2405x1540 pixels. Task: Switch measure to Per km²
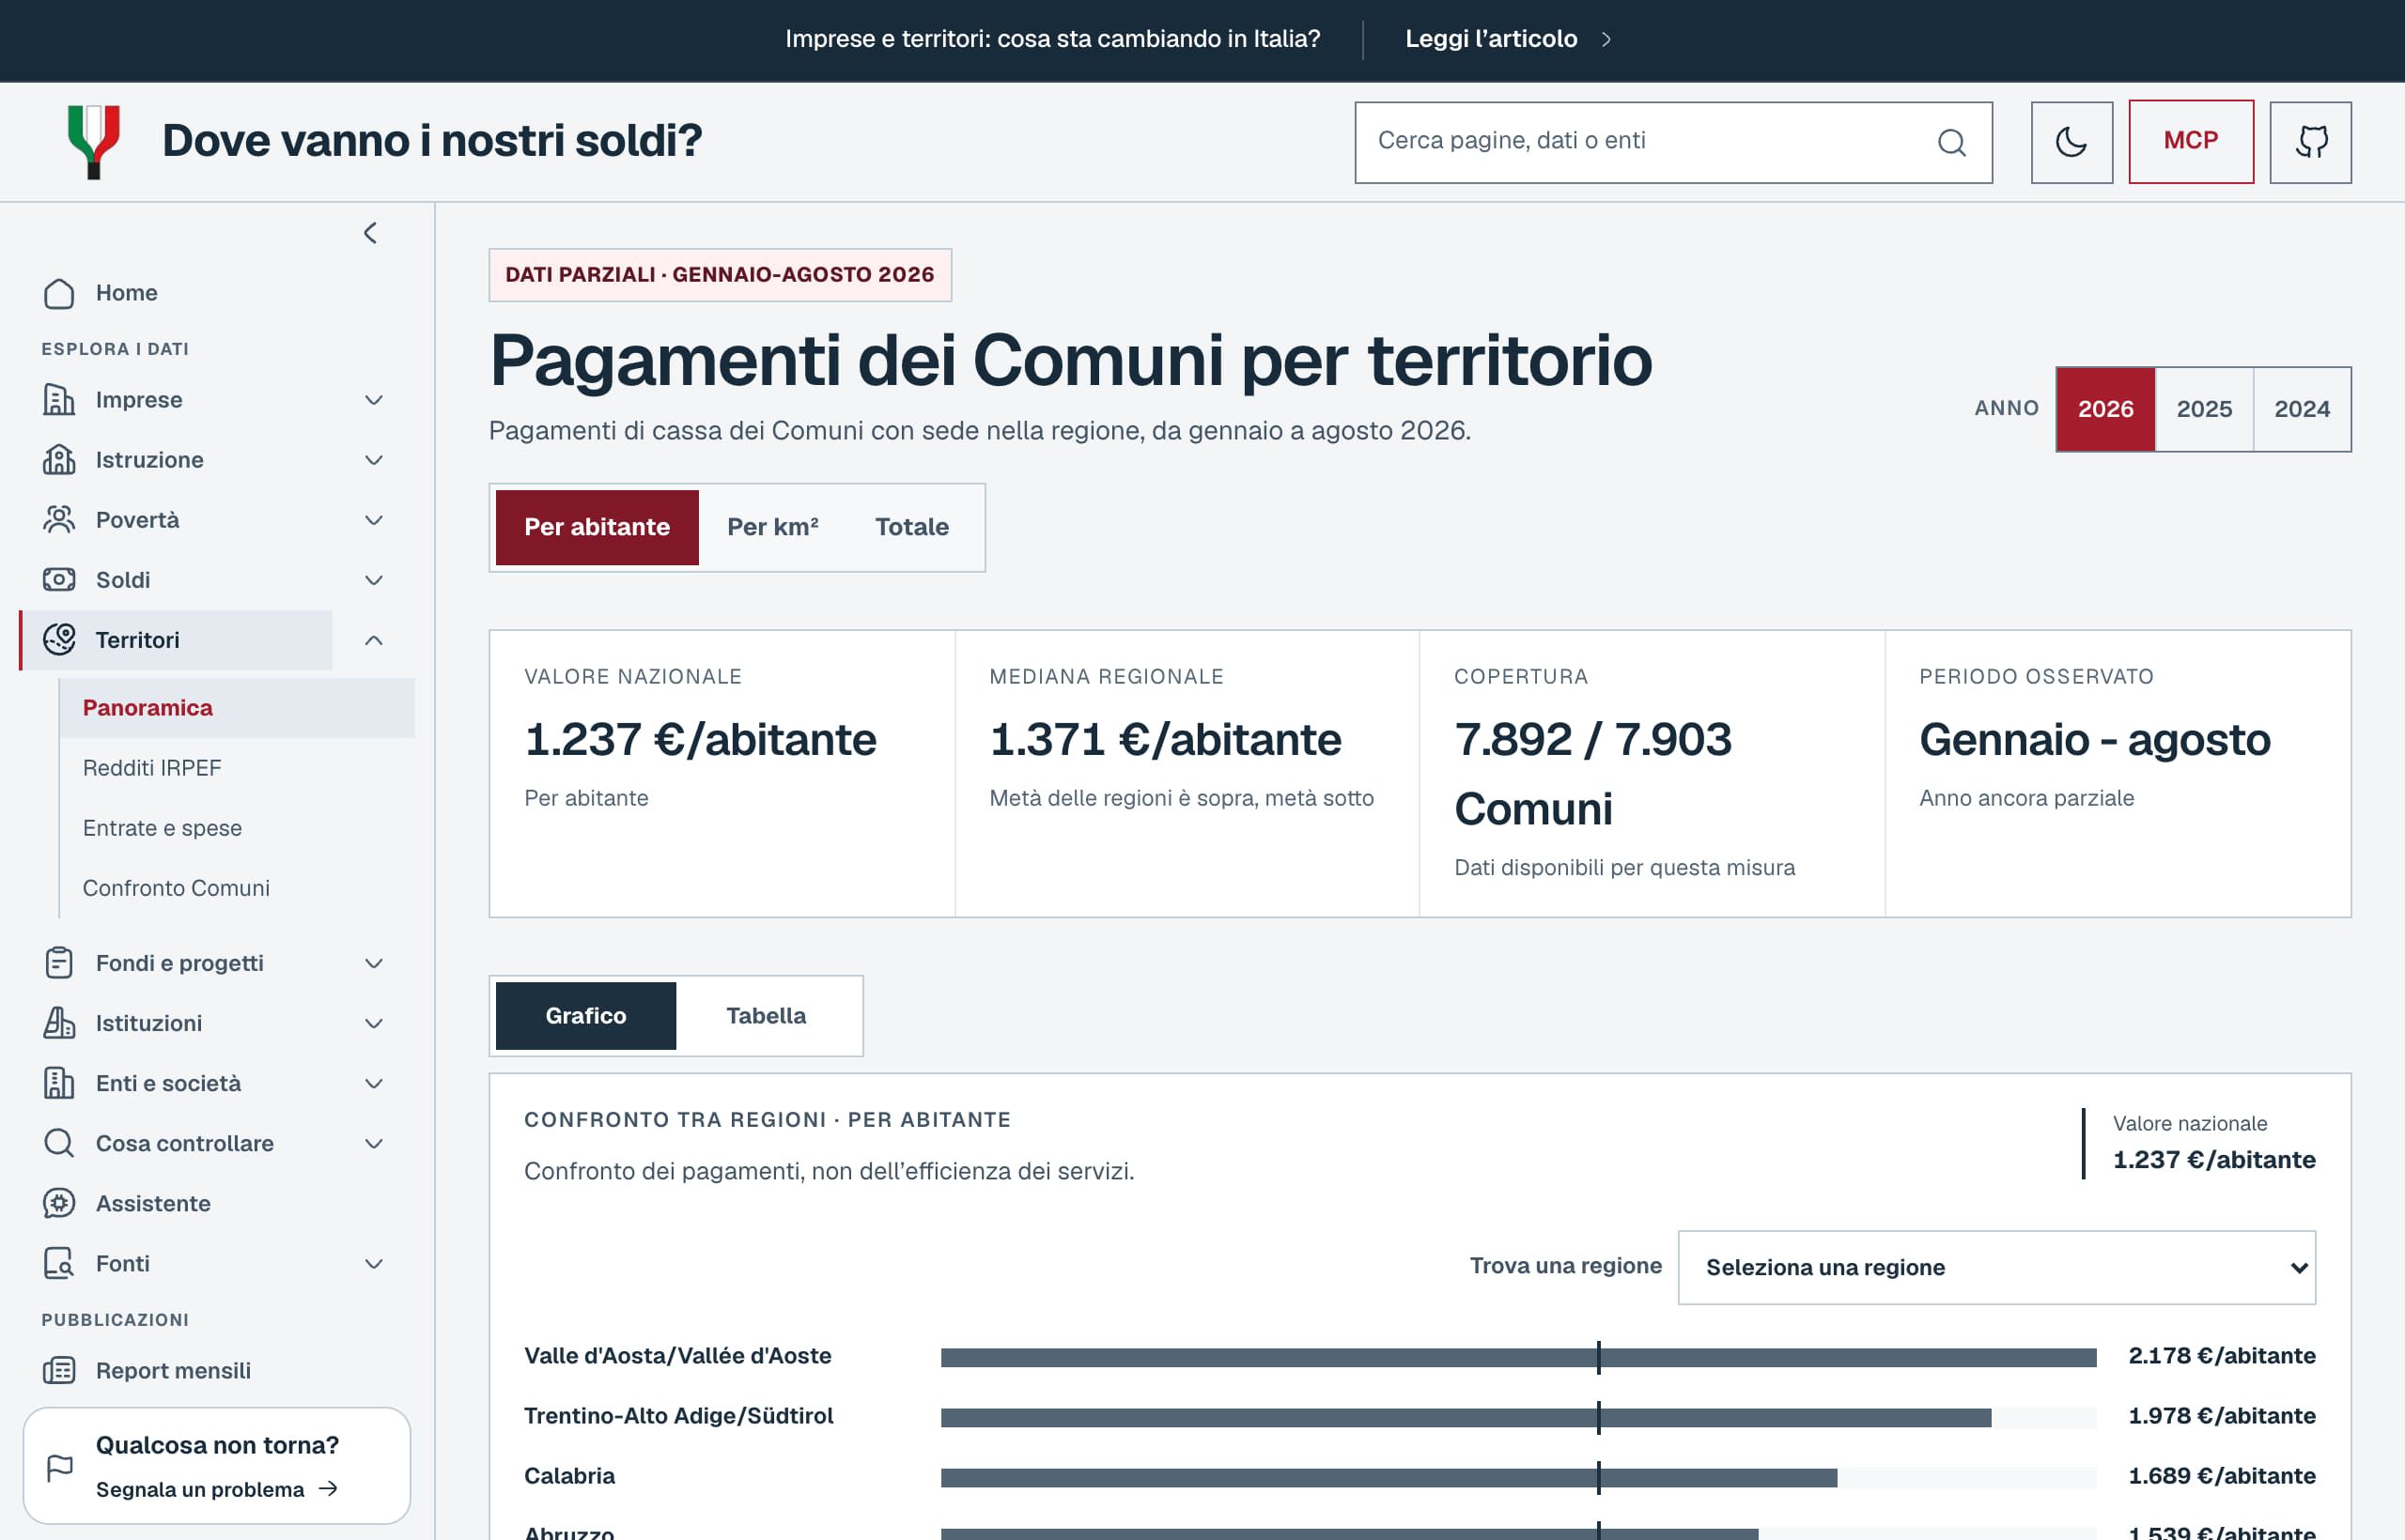click(x=772, y=527)
